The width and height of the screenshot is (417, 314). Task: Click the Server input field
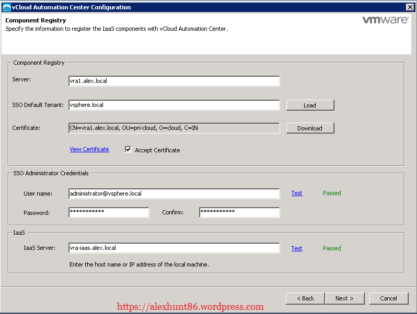point(174,81)
